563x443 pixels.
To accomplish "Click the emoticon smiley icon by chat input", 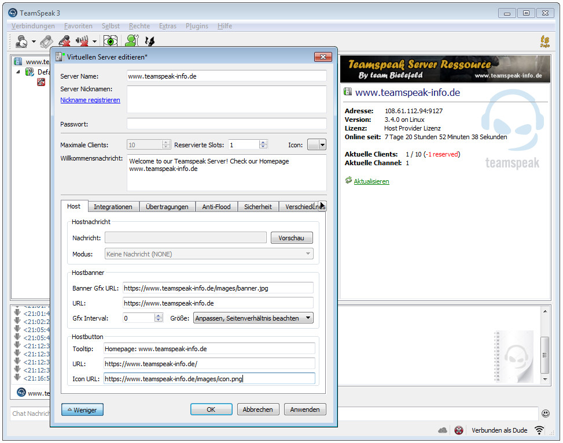I will pyautogui.click(x=546, y=413).
